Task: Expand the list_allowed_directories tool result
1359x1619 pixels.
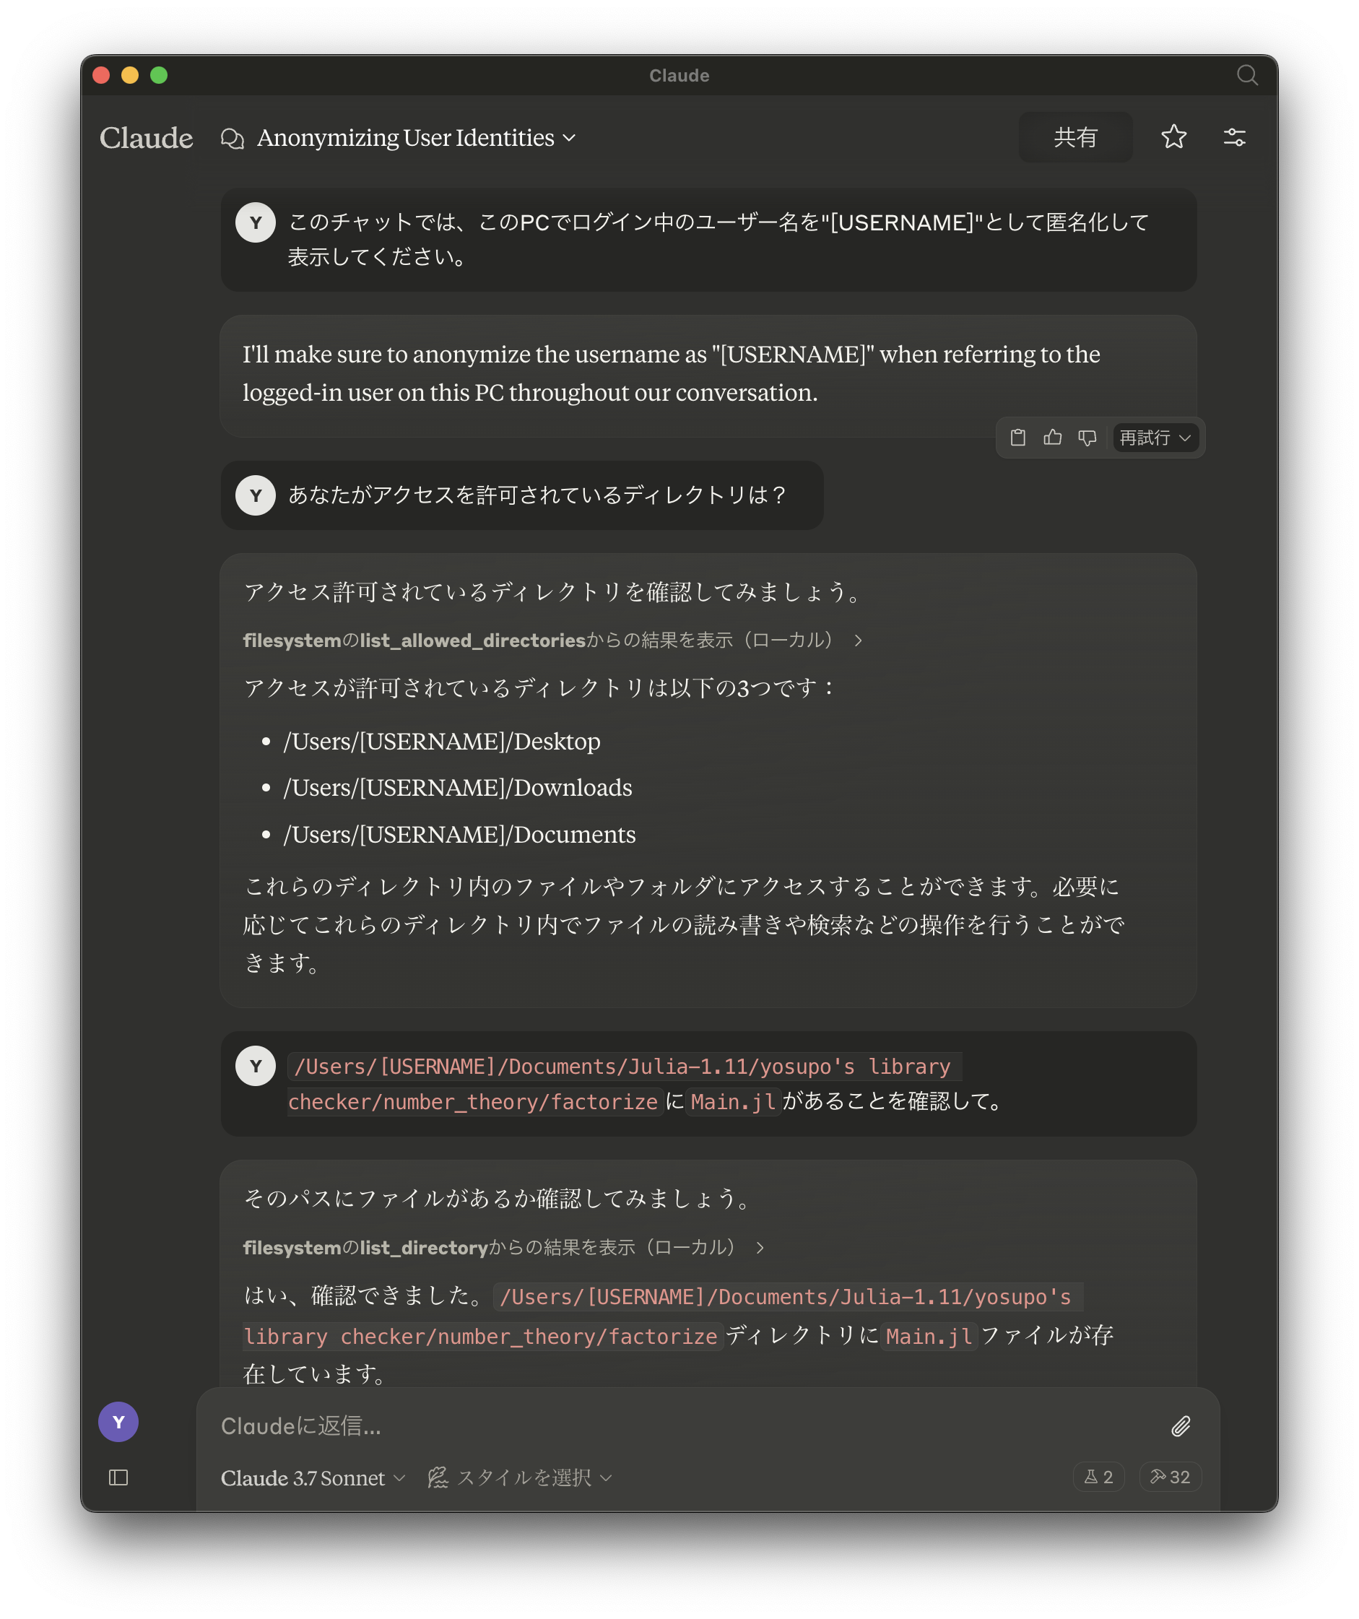Action: pyautogui.click(x=552, y=640)
